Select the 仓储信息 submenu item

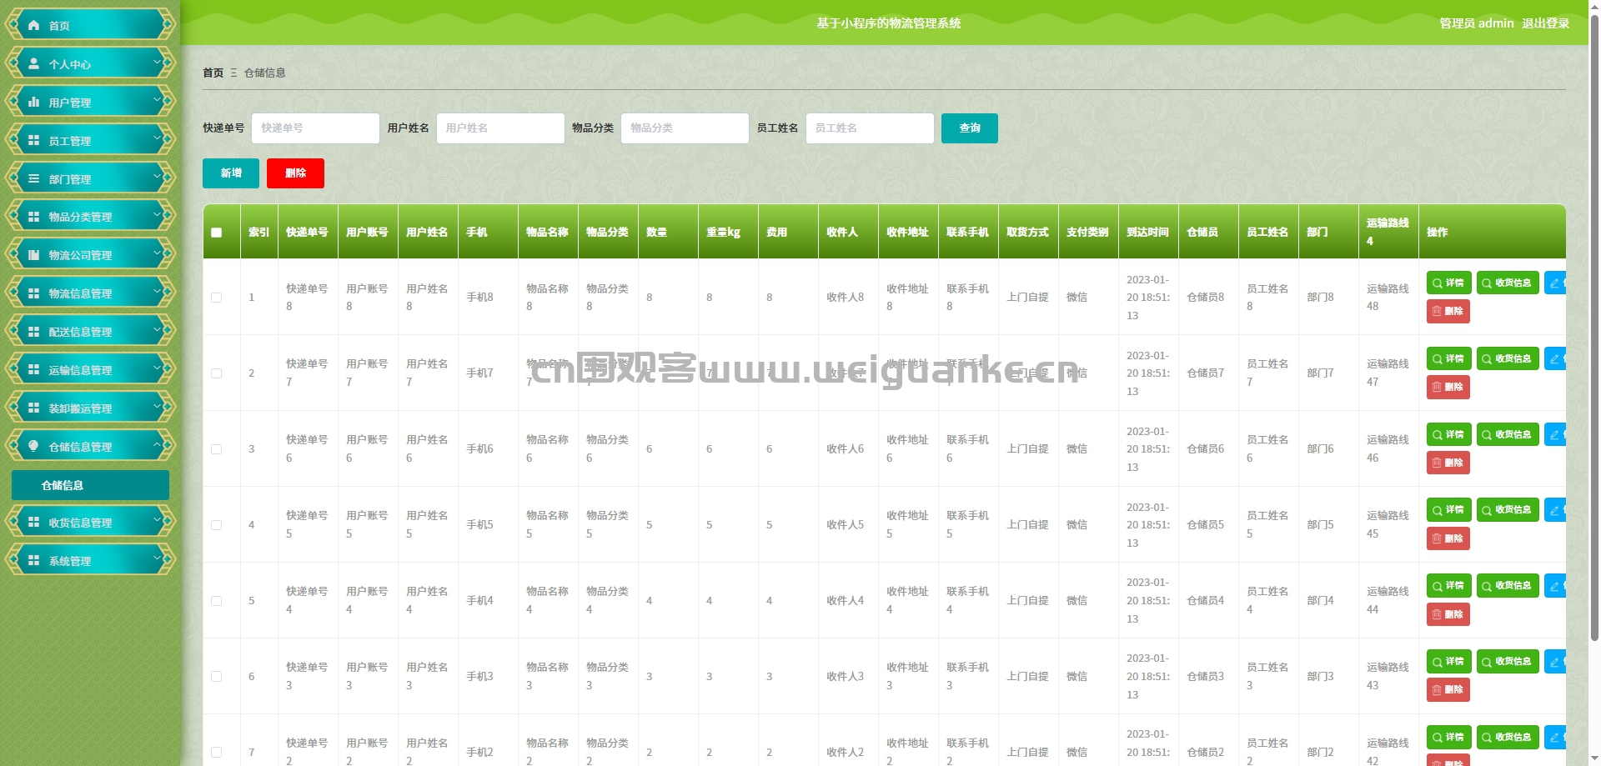(x=90, y=485)
